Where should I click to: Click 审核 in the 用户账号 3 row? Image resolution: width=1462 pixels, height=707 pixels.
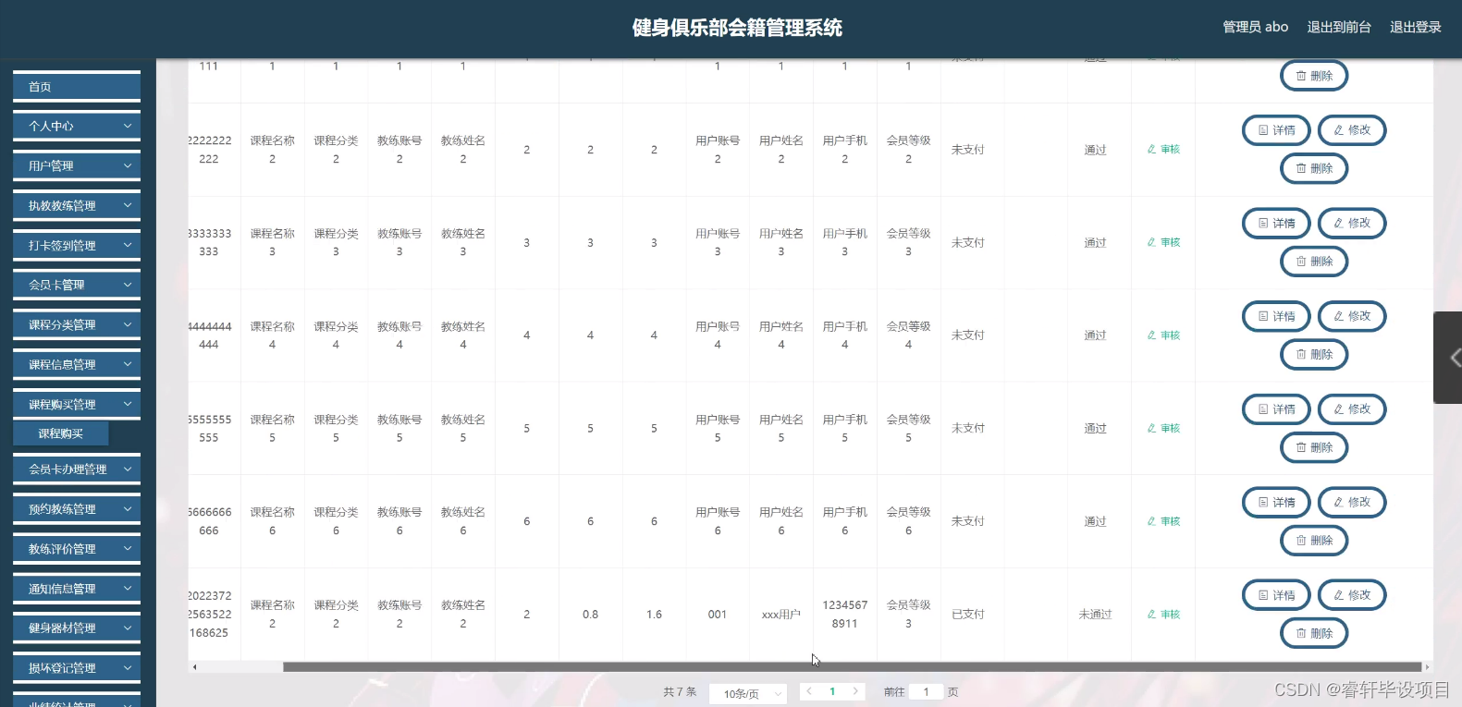1163,243
